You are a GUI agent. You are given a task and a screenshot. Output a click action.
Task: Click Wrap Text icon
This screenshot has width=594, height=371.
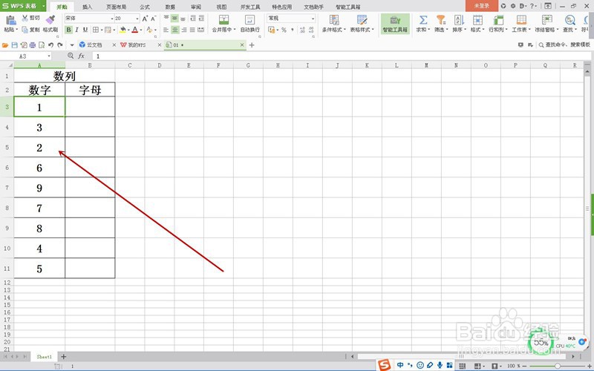249,20
